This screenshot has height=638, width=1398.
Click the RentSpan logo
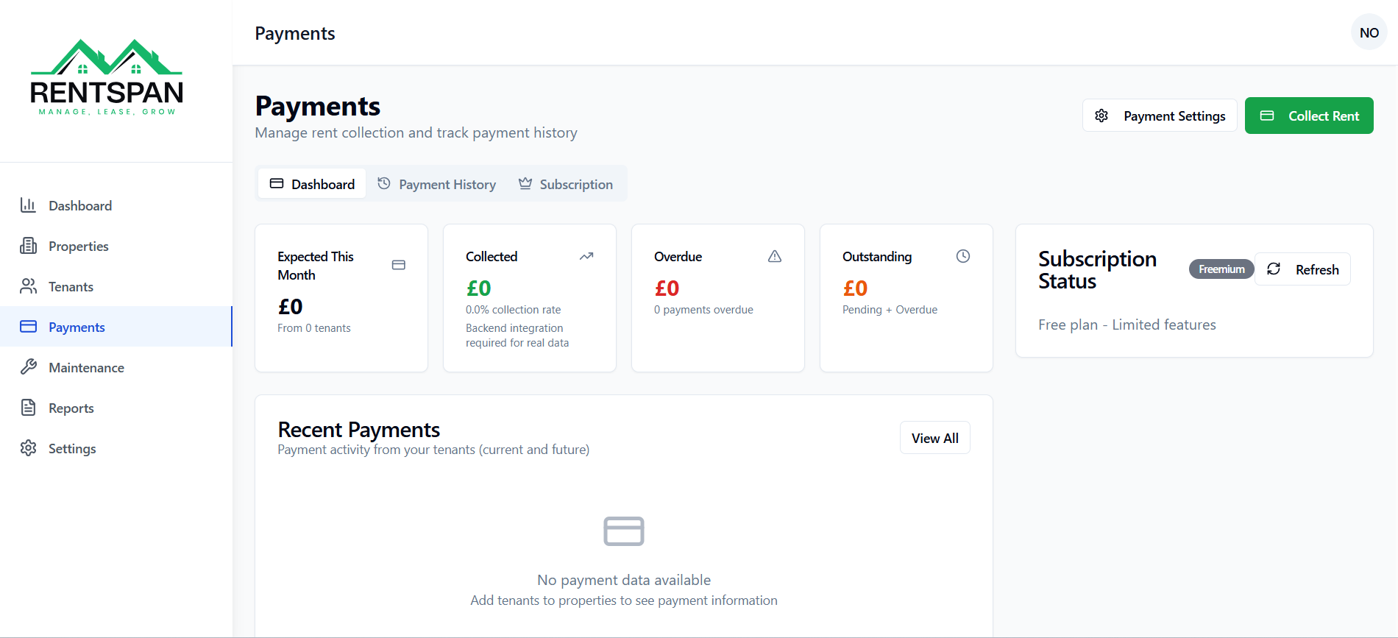107,77
